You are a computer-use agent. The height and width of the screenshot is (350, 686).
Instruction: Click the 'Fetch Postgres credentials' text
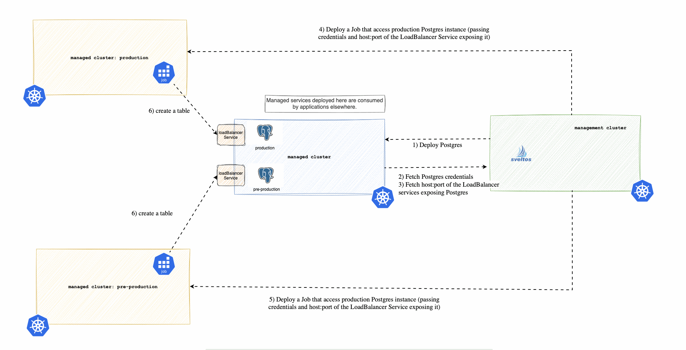(x=436, y=177)
